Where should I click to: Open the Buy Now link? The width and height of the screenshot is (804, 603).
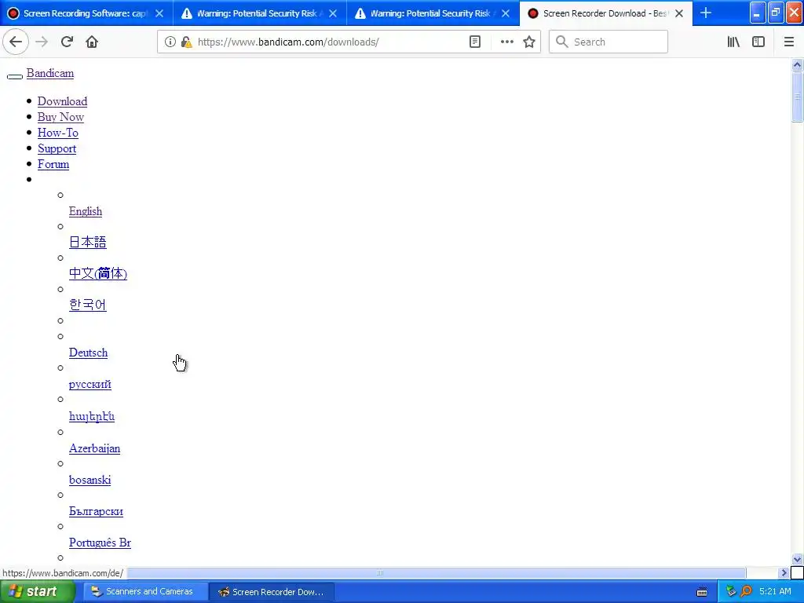click(60, 117)
